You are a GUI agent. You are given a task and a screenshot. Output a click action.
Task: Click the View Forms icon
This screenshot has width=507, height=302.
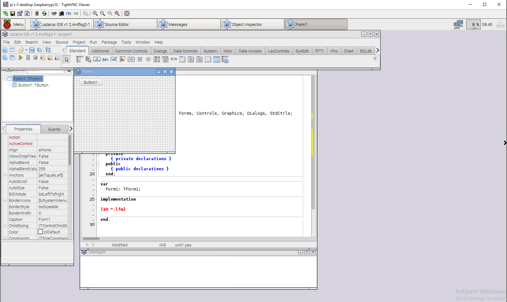coord(12,57)
